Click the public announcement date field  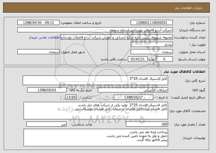click(38, 23)
